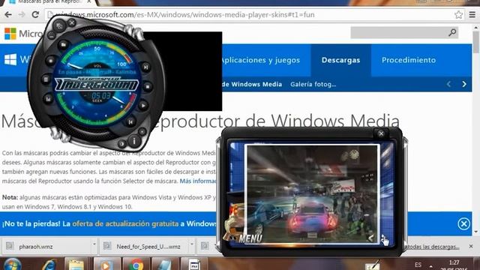Open the Aplicaciones y juegos tab
480x270 pixels.
[260, 60]
